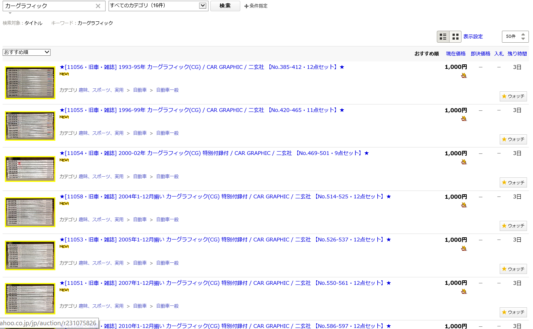Open the すべてのカテゴリ (16件) category dropdown
Viewport: 533px width, 329px height.
(158, 6)
